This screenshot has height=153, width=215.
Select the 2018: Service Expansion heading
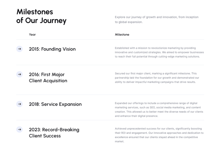click(x=55, y=104)
